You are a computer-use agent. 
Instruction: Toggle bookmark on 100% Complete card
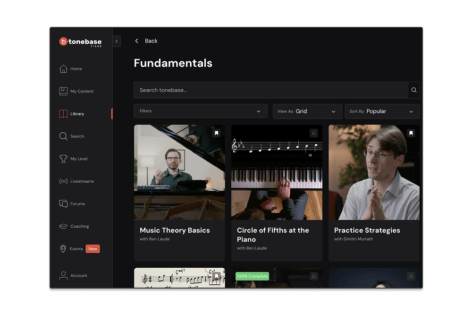pyautogui.click(x=314, y=276)
